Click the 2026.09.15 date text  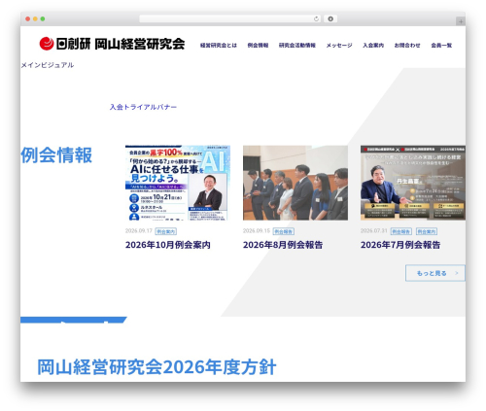(257, 231)
